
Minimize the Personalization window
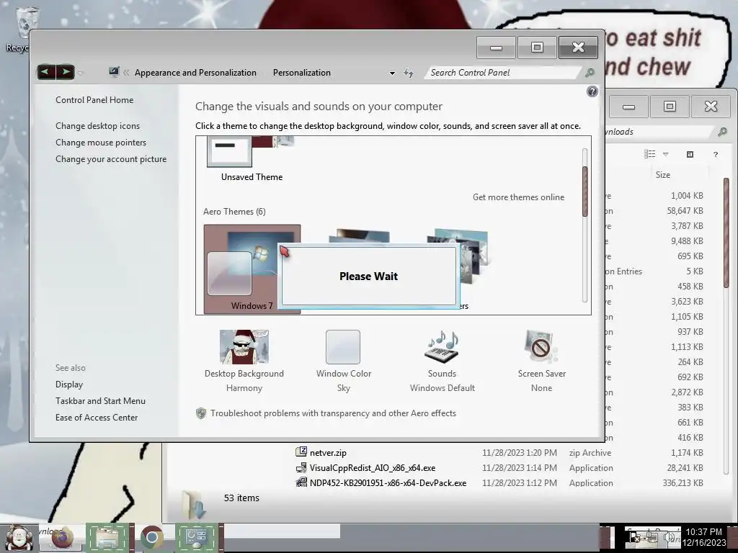pyautogui.click(x=496, y=48)
